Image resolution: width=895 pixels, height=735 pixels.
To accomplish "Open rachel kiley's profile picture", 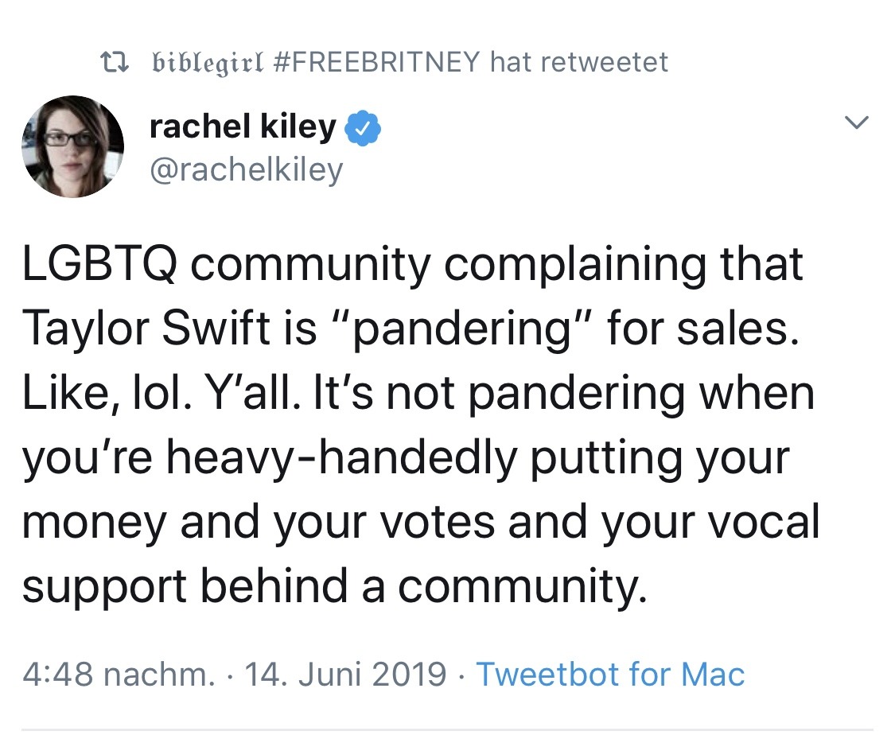I will coord(72,146).
